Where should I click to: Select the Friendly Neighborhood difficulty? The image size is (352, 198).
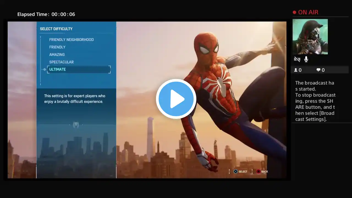[71, 40]
